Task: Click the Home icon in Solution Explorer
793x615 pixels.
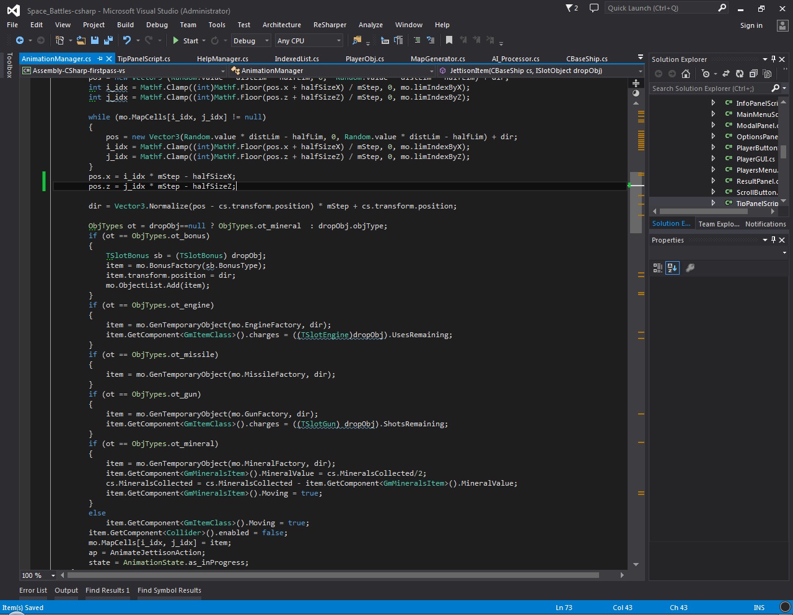Action: click(x=686, y=74)
